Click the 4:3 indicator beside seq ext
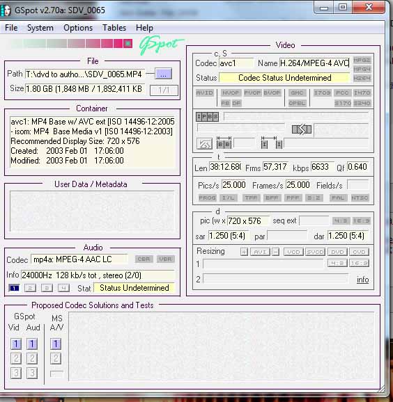393x402 pixels. coord(341,220)
